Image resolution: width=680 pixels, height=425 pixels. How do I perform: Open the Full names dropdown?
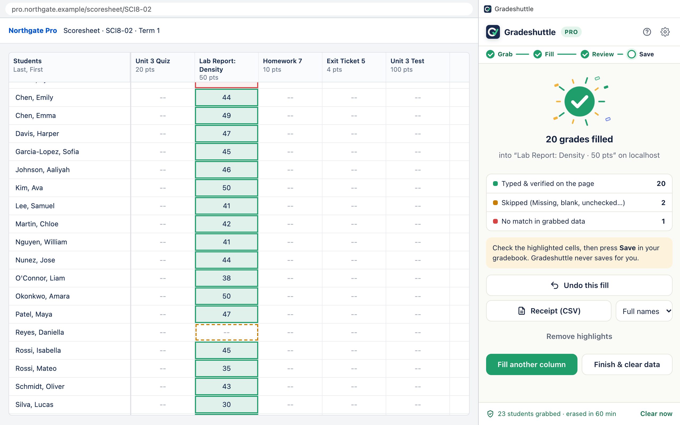pos(644,311)
